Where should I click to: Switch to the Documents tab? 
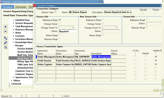point(21,7)
